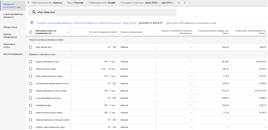Tick the select-all checkbox in table header
The image size is (268, 130).
30,32
